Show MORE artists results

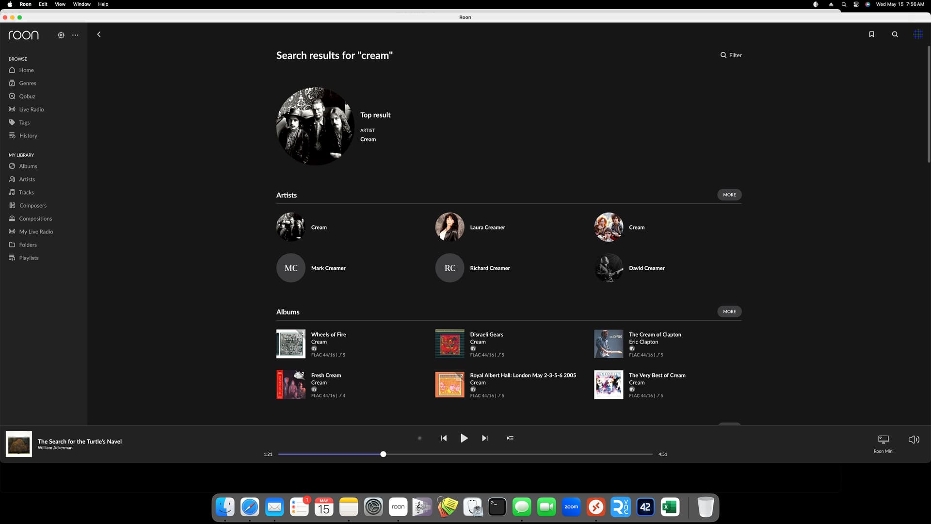729,195
